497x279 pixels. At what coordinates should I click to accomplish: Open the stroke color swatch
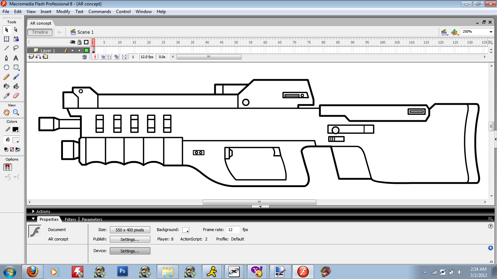pos(15,129)
